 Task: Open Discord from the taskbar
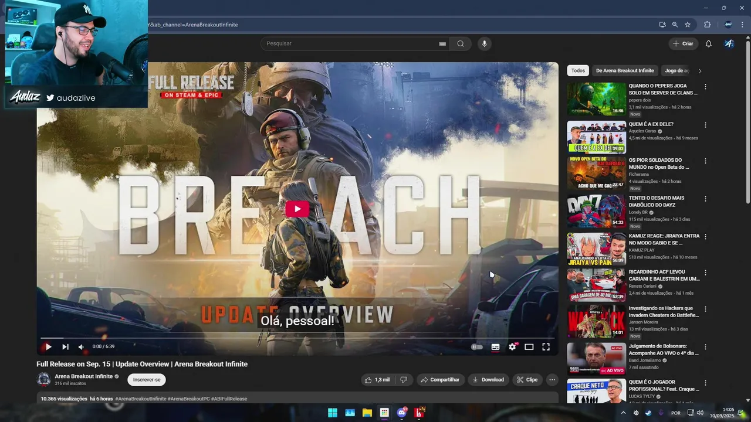(402, 413)
